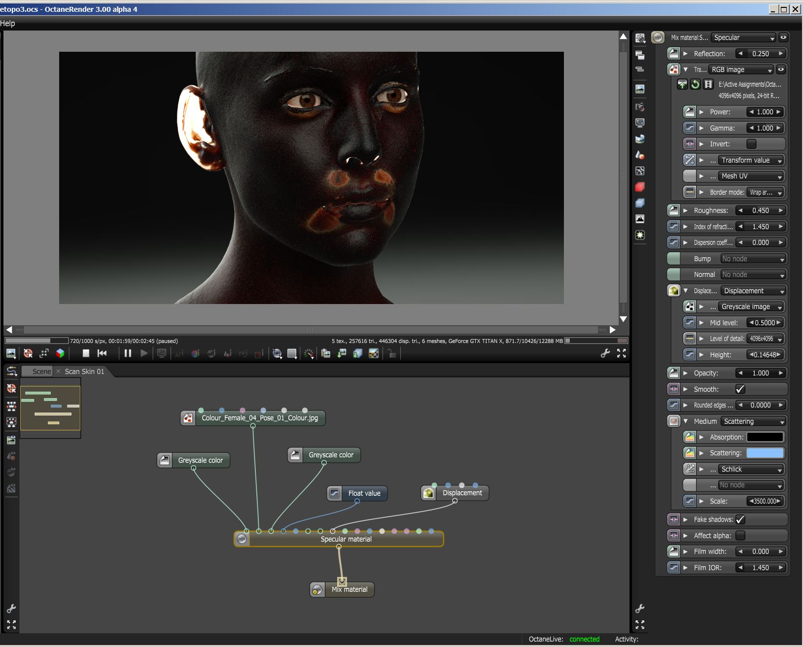Open the Border mode dropdown
The width and height of the screenshot is (803, 647).
(765, 192)
